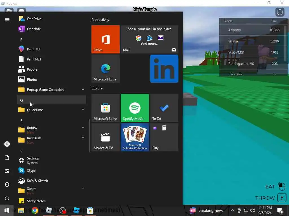Launch Microsoft Solitaire Collection tile
This screenshot has width=289, height=216.
135,137
